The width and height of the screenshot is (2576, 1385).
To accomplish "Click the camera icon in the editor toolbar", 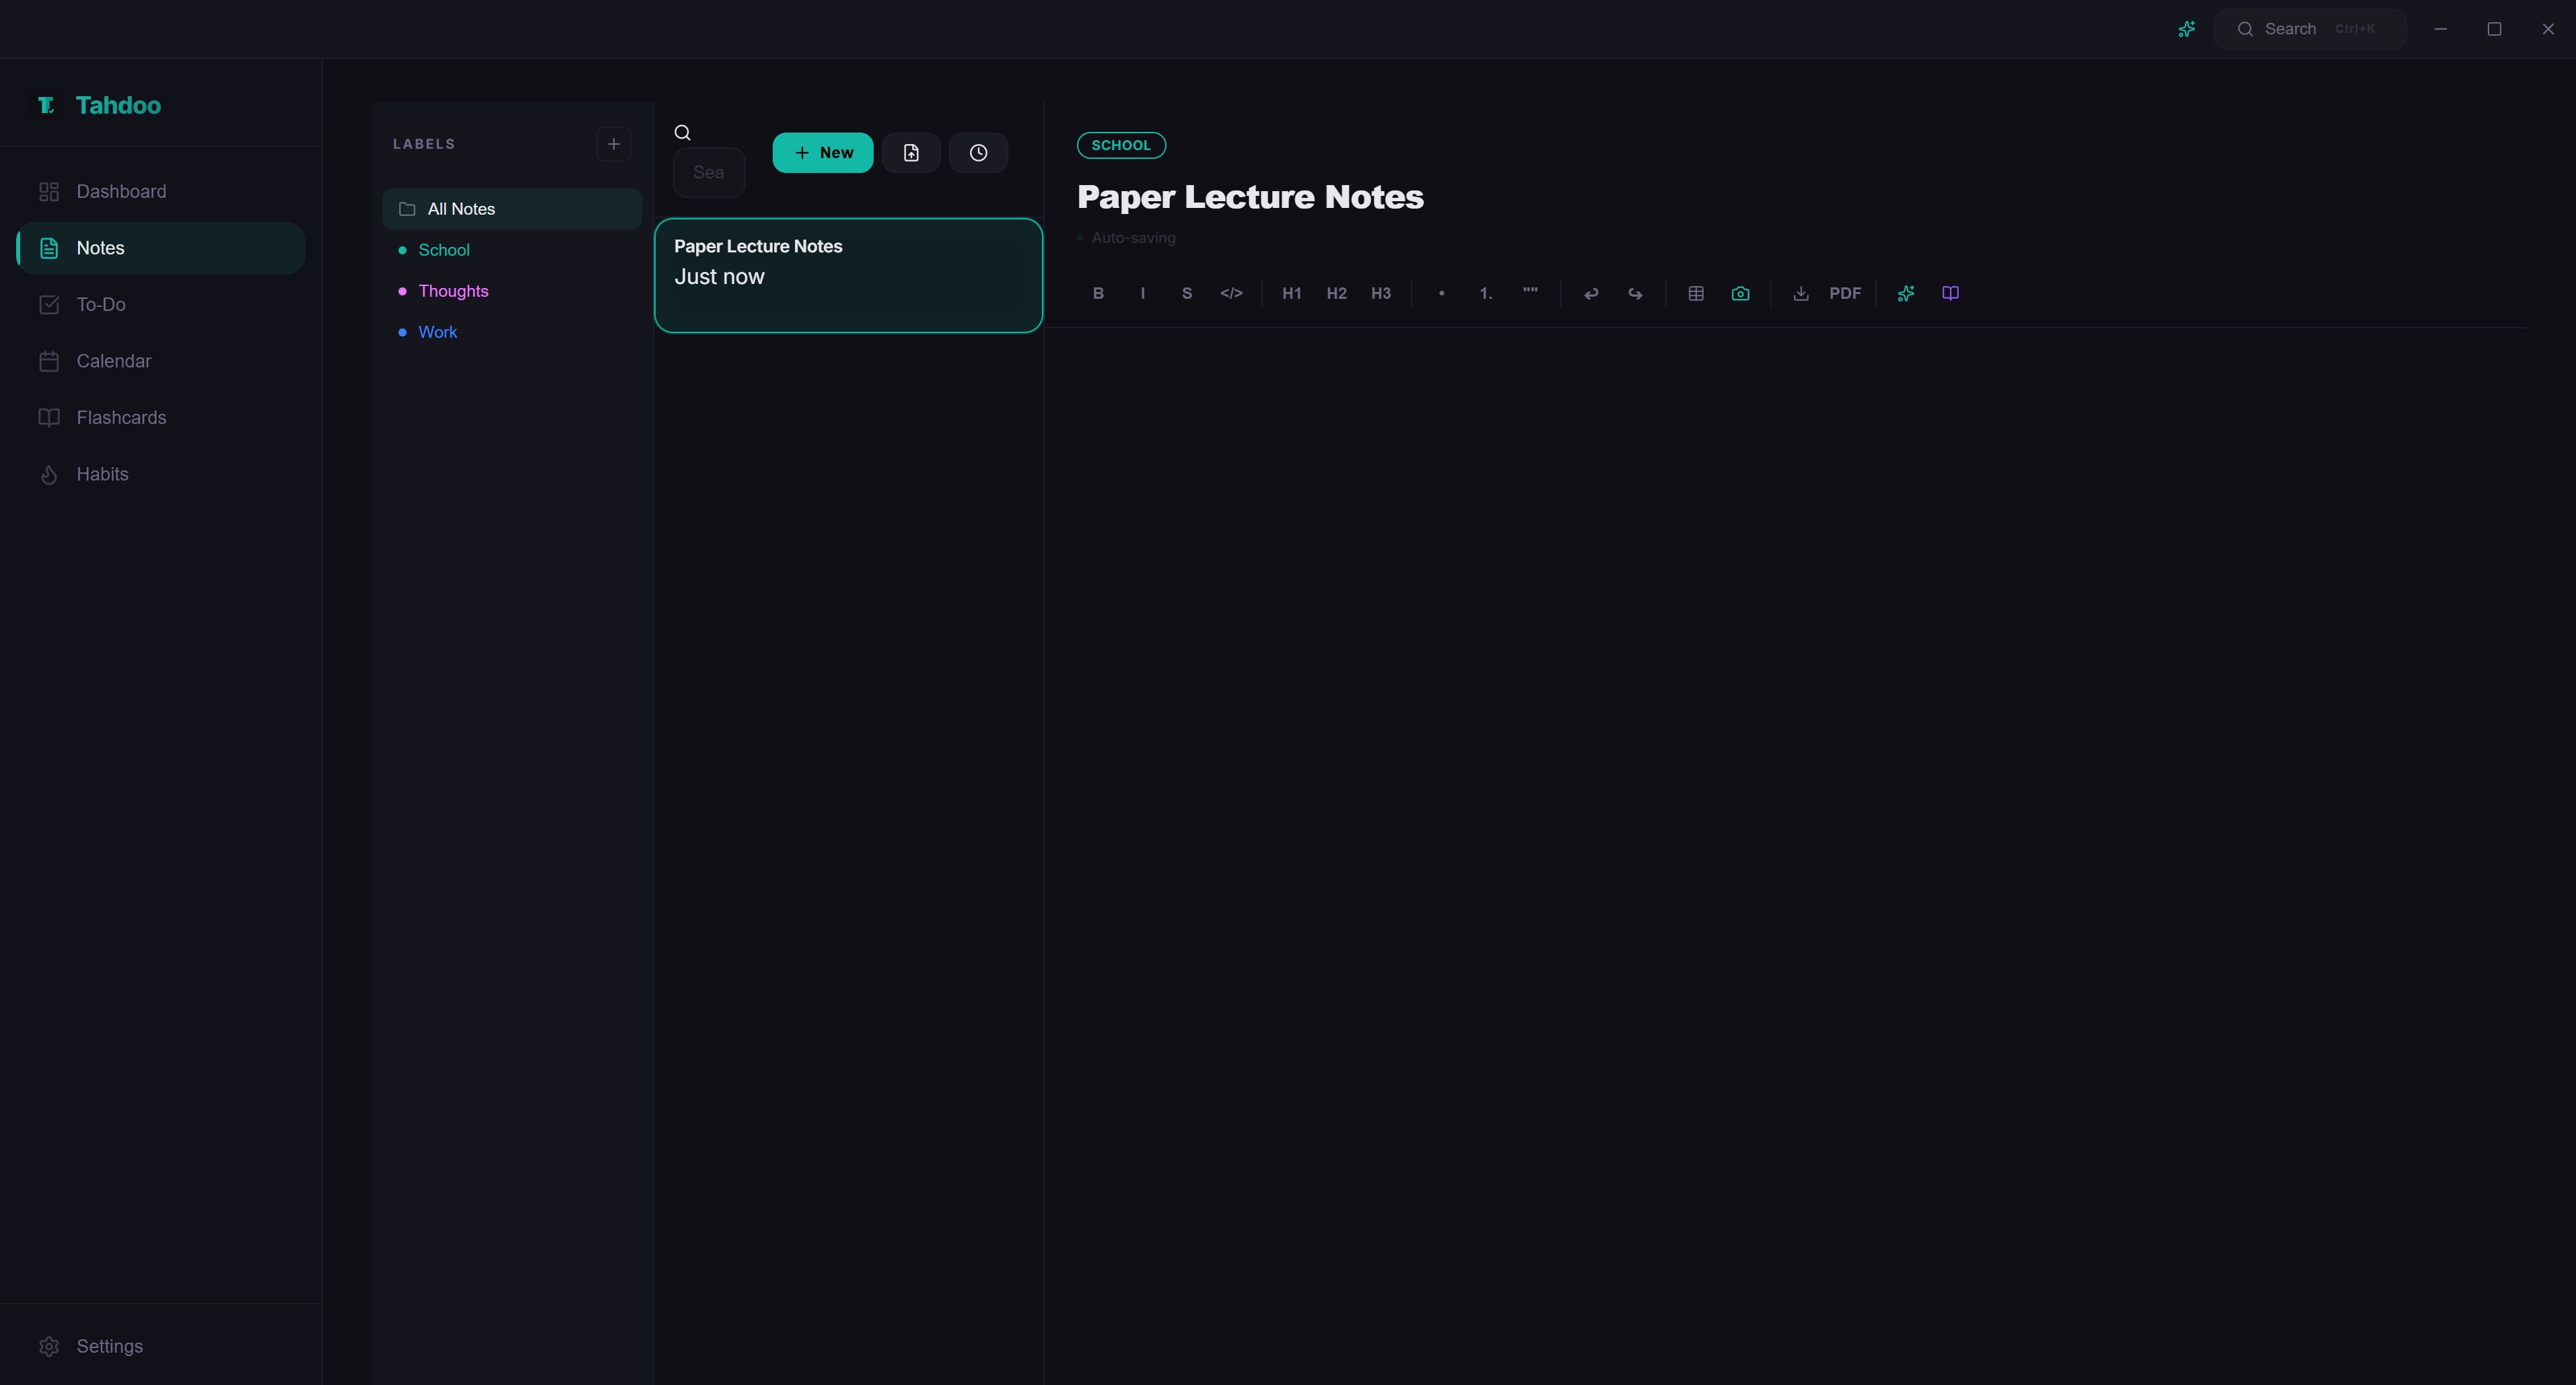I will click(1740, 293).
